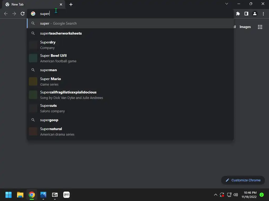Screen dimensions: 269x201
Task: Open a new tab with plus button
Action: click(x=71, y=4)
